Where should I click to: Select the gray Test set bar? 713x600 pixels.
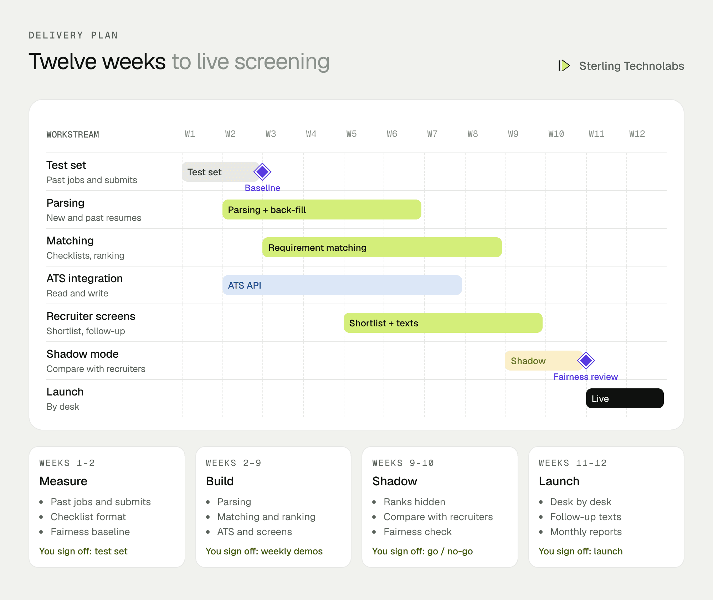220,172
